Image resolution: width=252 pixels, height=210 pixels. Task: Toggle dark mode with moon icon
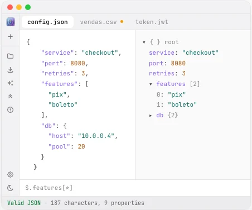coord(11,188)
